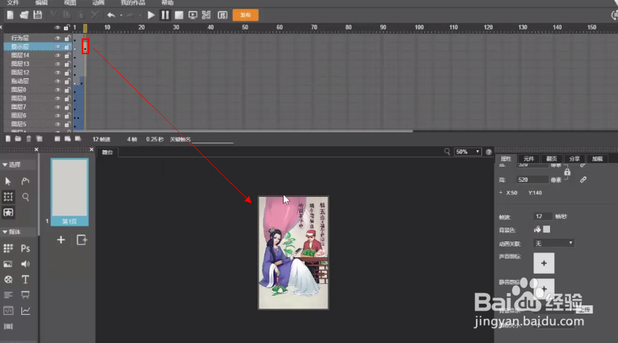Pick the 背景色 background color swatch
This screenshot has width=618, height=343.
coord(547,229)
